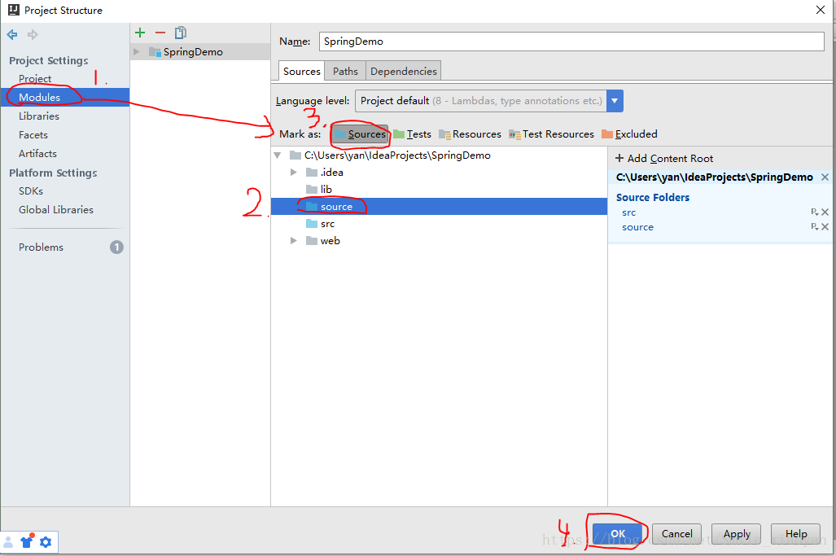Mark folder as Sources
Image resolution: width=836 pixels, height=556 pixels.
360,134
